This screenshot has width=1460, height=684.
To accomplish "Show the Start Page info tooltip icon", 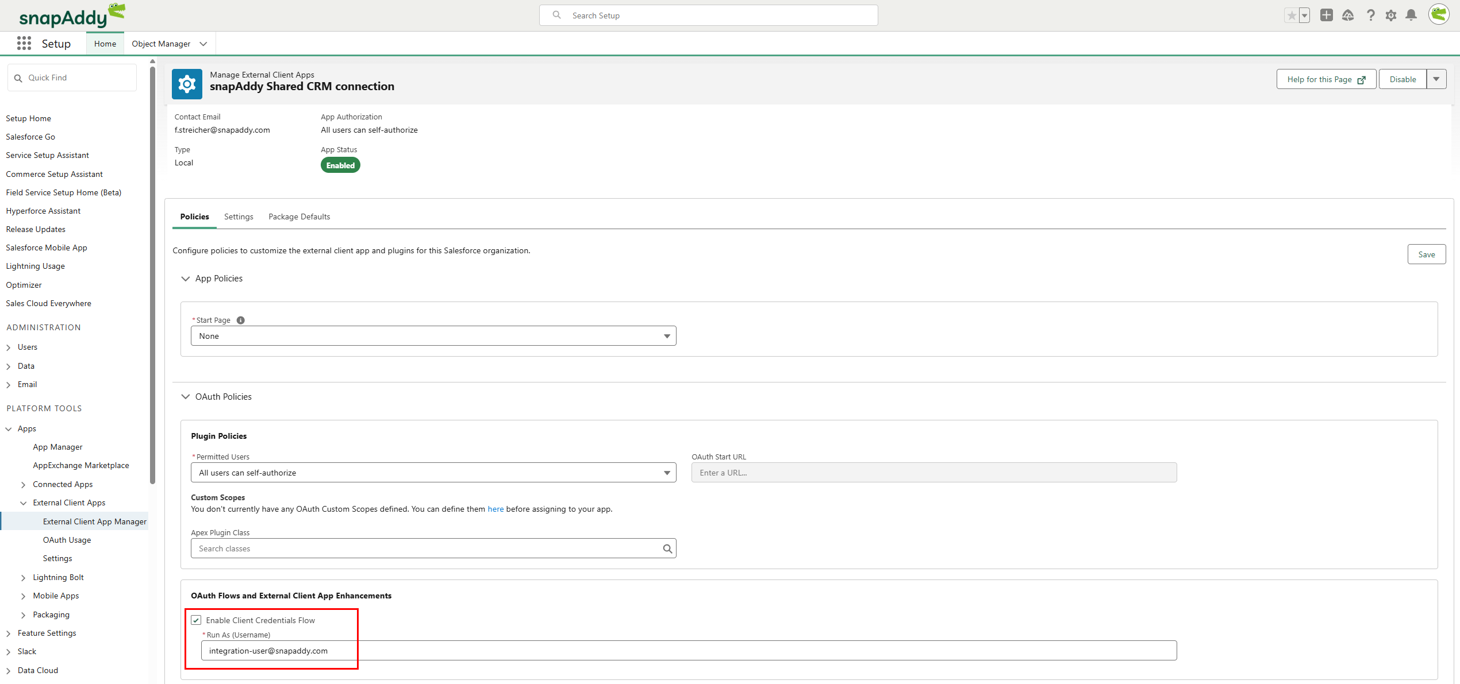I will [241, 320].
